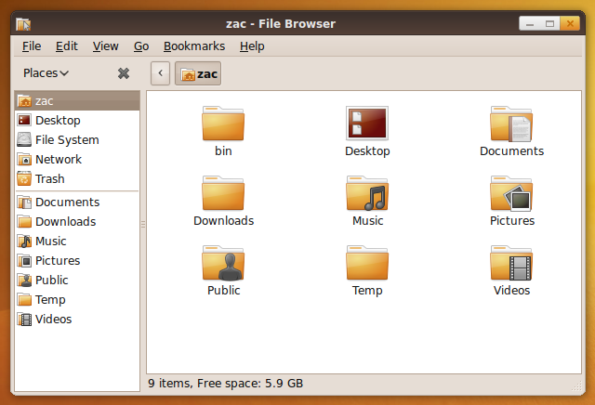595x405 pixels.
Task: Click the zac path bar button
Action: [198, 73]
